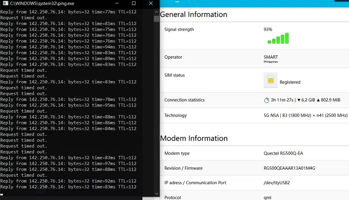Click the 93% signal value
This screenshot has height=200, width=349.
pos(268,30)
